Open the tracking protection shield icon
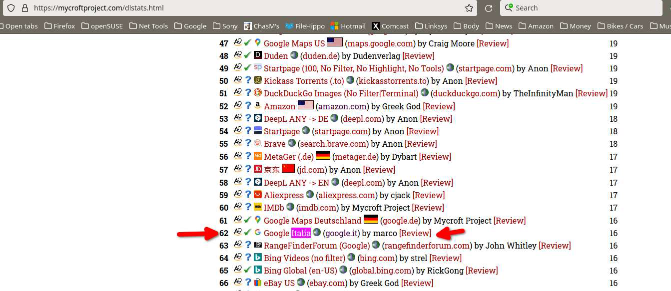 pos(11,8)
